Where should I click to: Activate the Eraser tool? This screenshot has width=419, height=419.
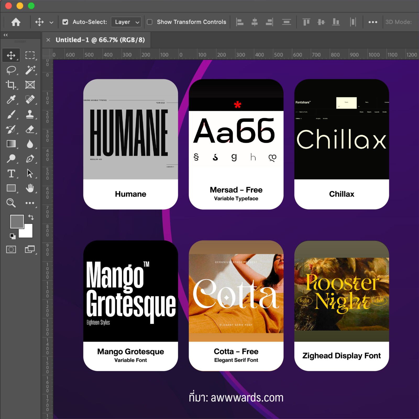[30, 129]
